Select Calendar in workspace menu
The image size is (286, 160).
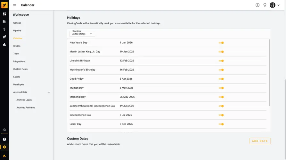pyautogui.click(x=18, y=38)
